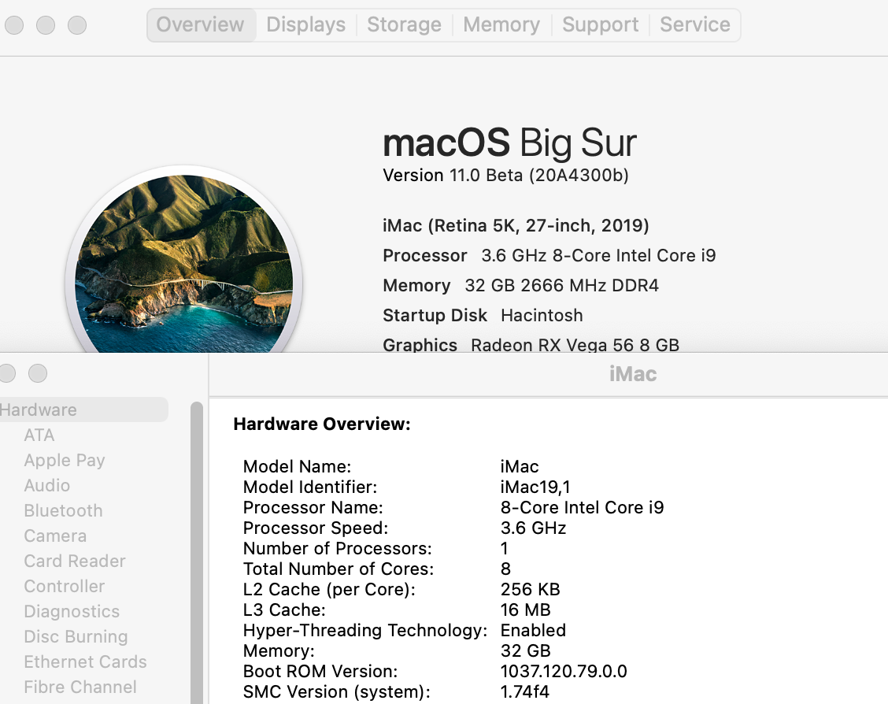Open the Support tab
Screen dimensions: 888x704
(601, 25)
